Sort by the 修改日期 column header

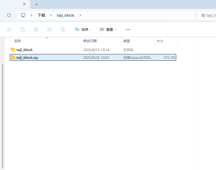coord(90,41)
